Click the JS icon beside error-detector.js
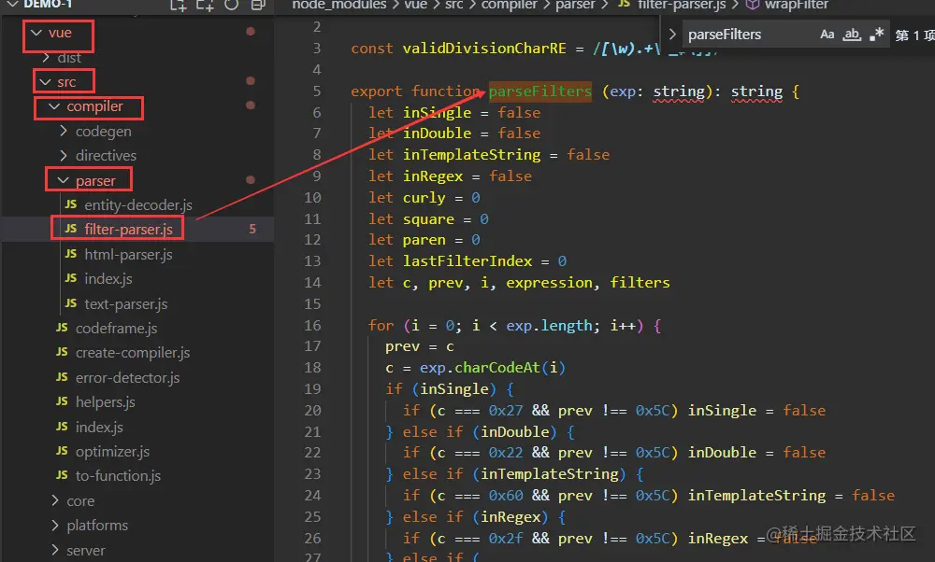This screenshot has height=562, width=935. (62, 377)
